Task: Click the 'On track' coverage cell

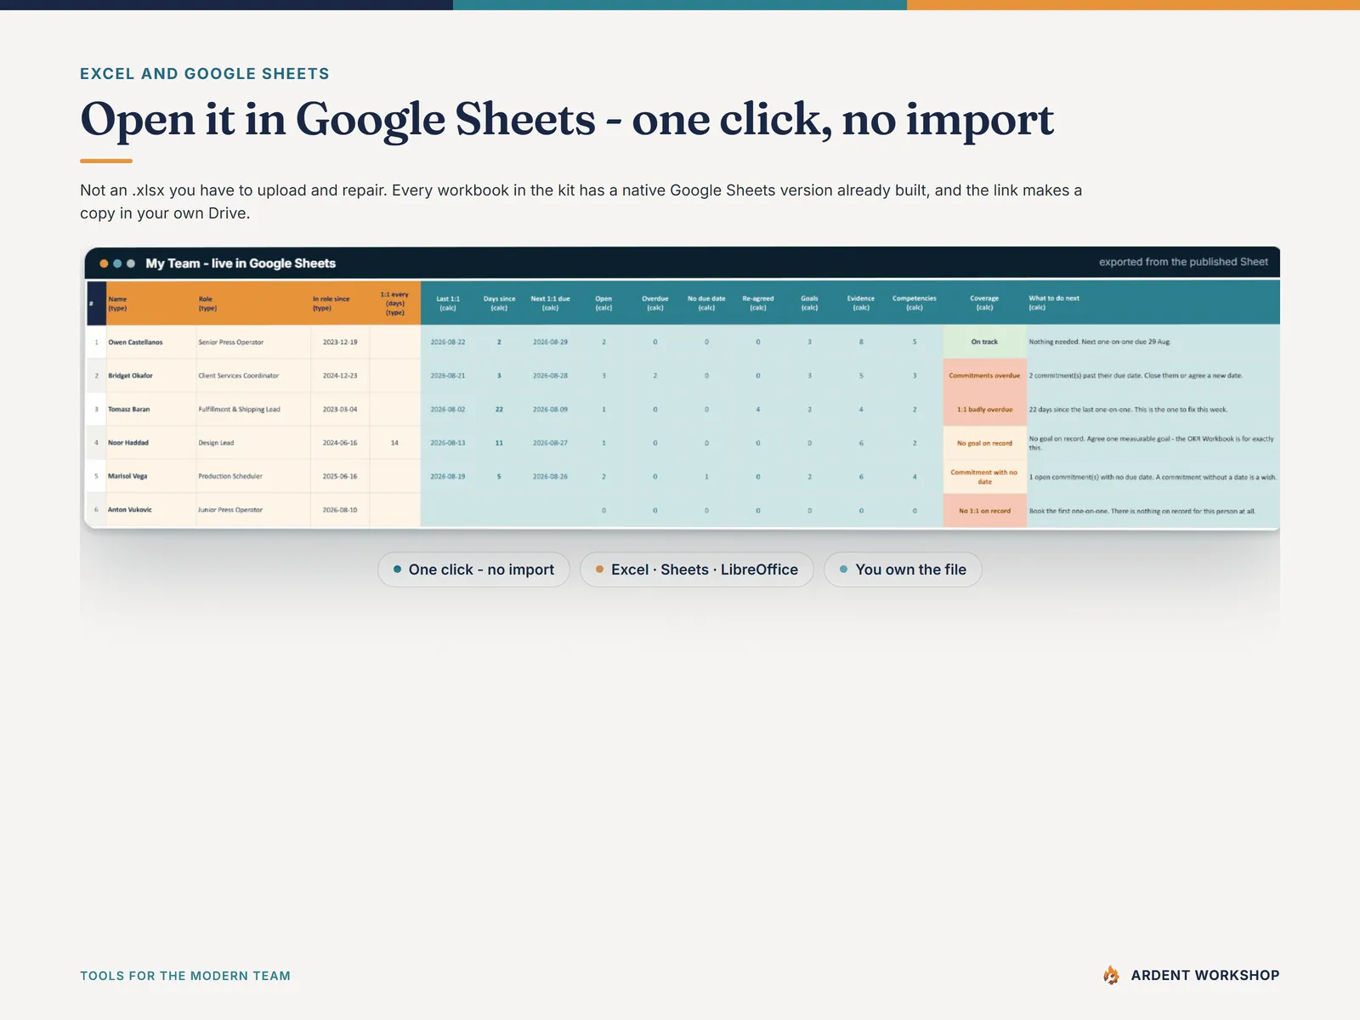Action: (984, 342)
